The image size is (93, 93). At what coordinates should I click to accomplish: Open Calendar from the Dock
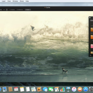click(16, 89)
